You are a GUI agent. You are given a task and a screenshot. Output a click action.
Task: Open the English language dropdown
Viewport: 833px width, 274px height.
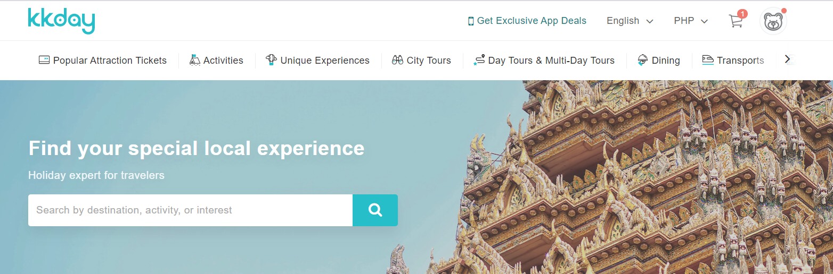[x=630, y=21]
